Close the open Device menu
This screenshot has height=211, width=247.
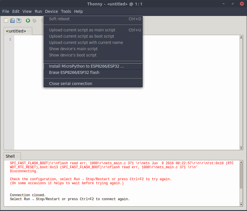click(51, 11)
